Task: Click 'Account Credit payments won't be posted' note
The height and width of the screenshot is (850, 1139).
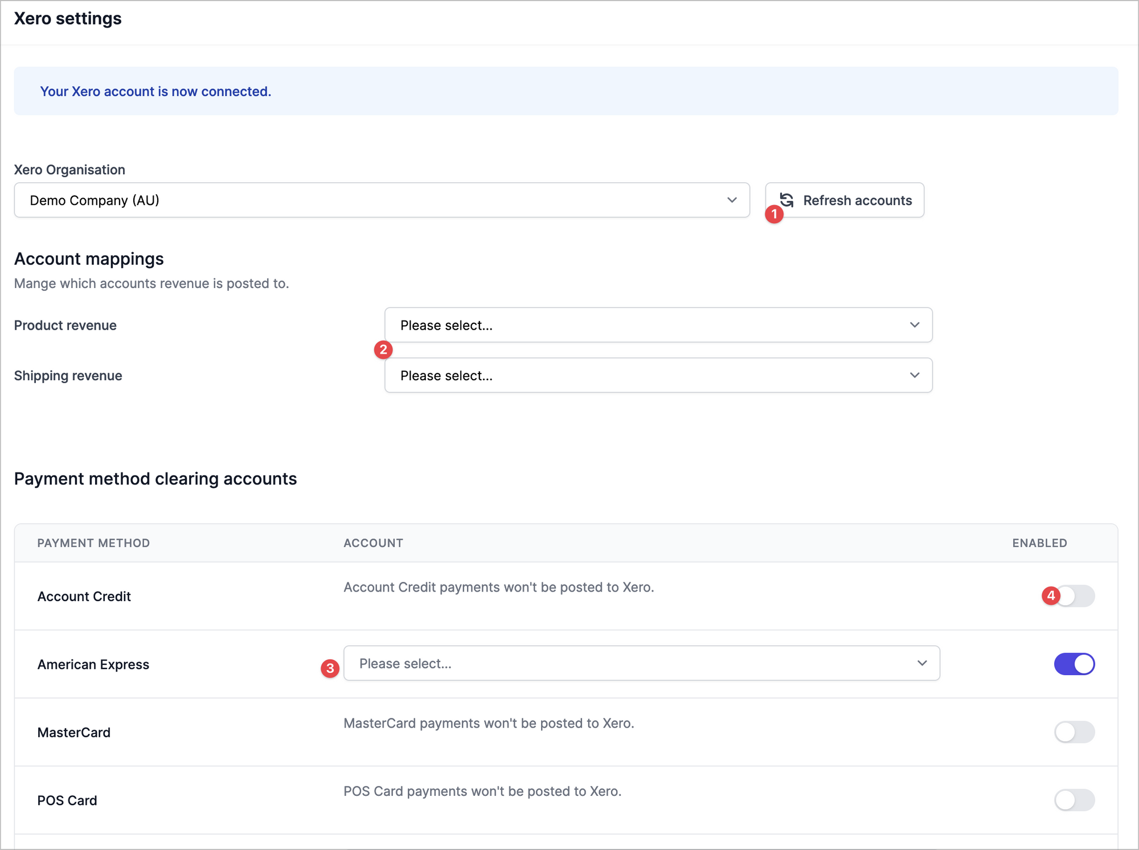Action: click(499, 587)
